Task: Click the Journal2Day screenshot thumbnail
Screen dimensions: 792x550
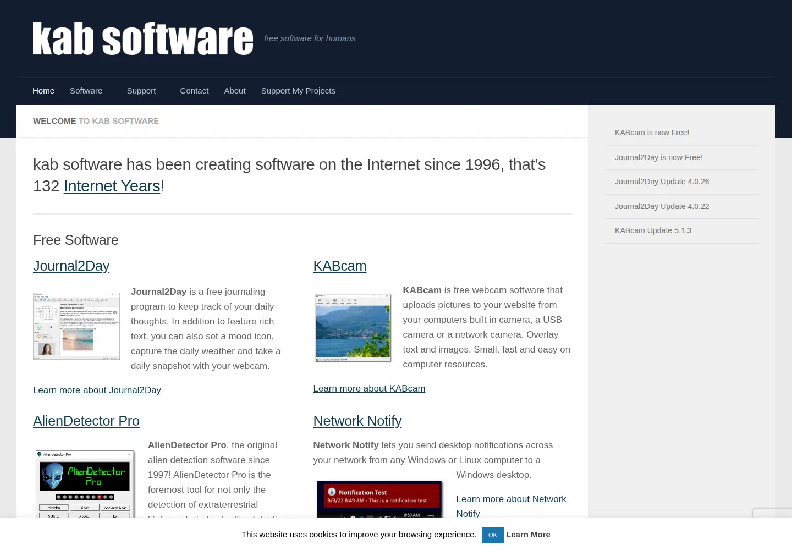Action: point(76,326)
